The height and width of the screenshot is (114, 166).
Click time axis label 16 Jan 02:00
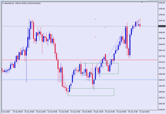(x=144, y=112)
